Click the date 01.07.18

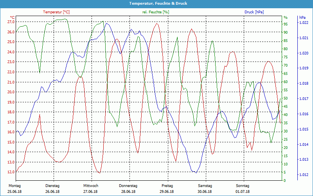(x=243, y=192)
